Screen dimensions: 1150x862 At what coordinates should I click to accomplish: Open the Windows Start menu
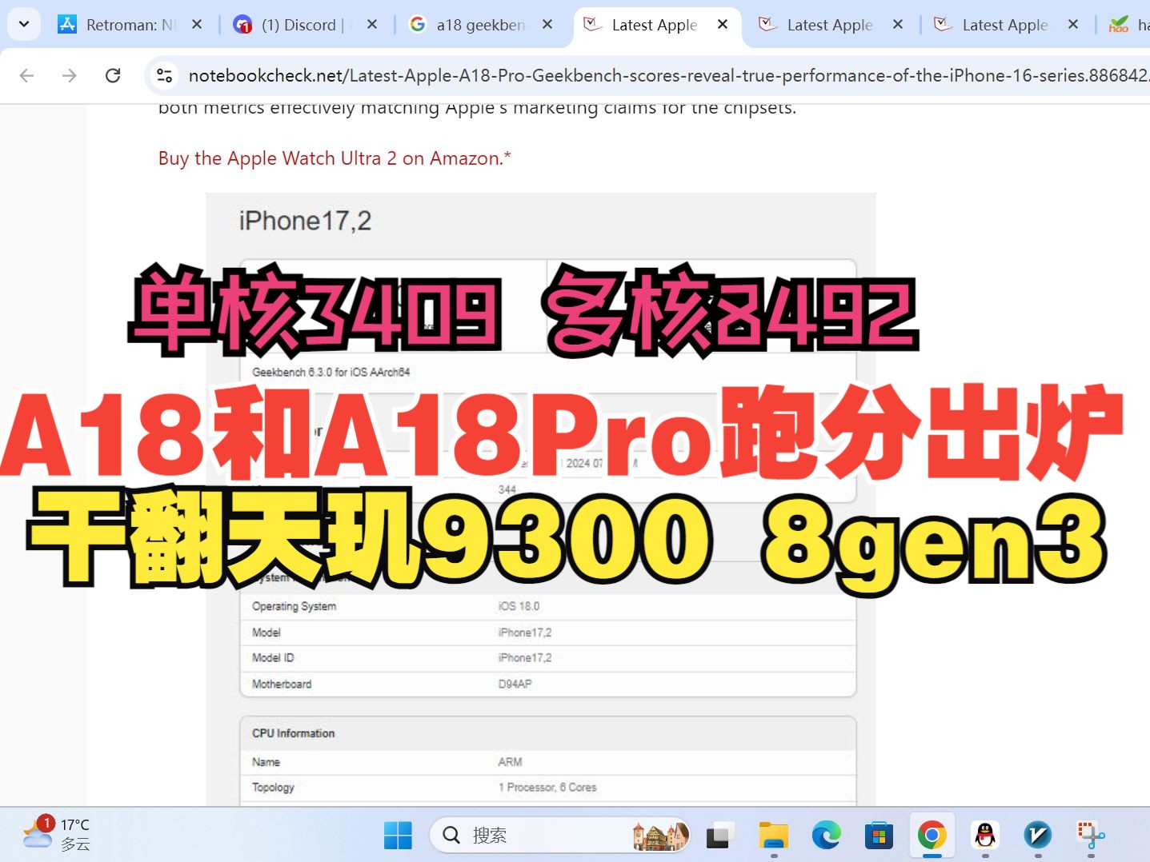398,836
